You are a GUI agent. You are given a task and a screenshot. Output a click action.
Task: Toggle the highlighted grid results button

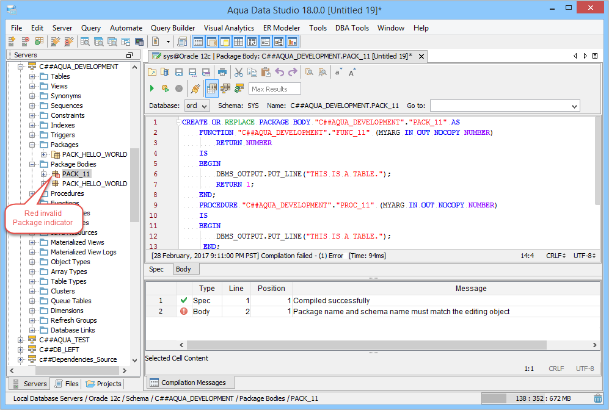coord(212,88)
